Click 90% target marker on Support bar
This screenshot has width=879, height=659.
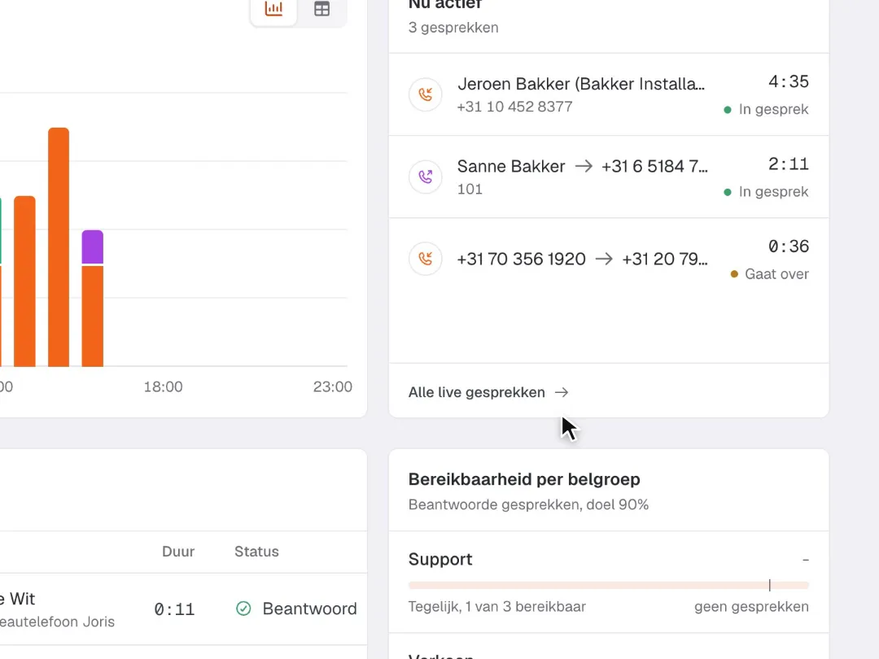pos(770,586)
